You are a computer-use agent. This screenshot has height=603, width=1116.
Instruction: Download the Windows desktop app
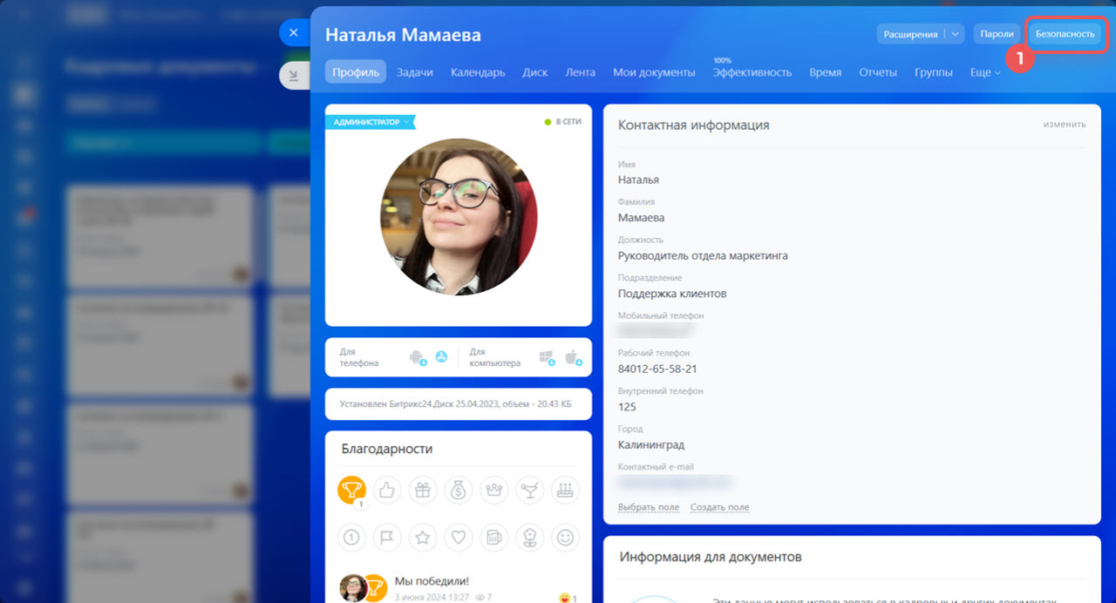[548, 357]
